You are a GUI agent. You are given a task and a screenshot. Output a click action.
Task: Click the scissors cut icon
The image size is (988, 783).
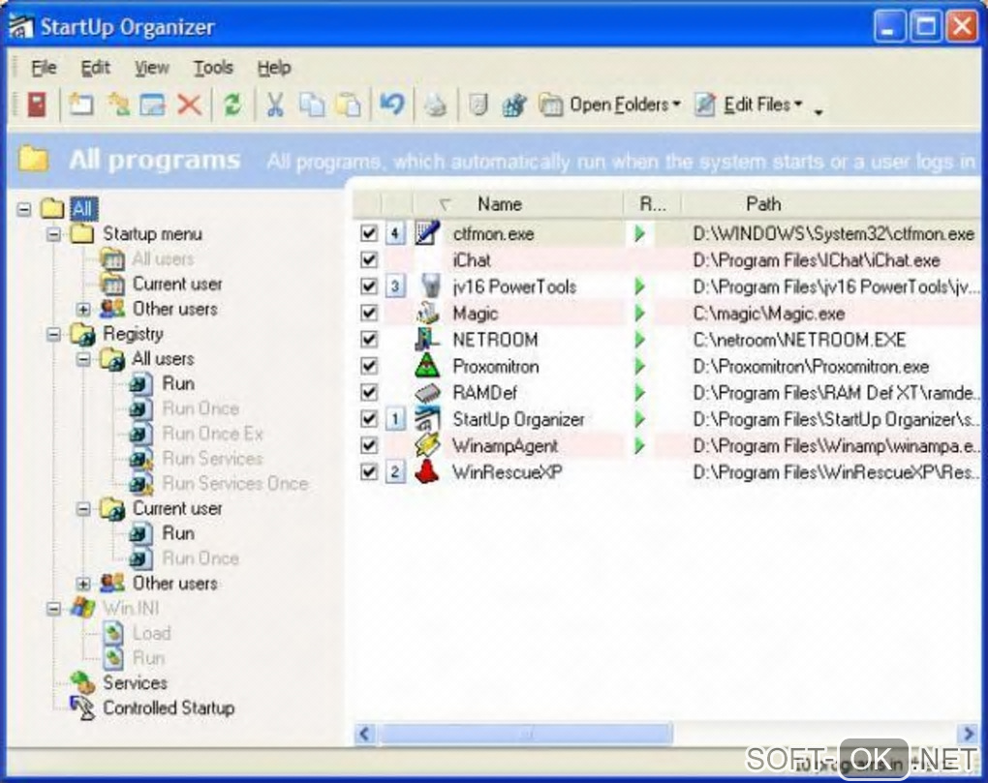(x=275, y=105)
